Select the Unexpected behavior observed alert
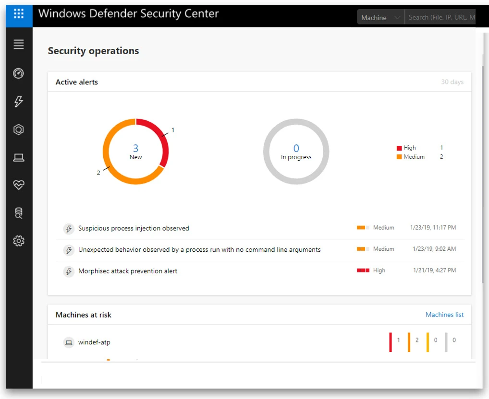Image resolution: width=489 pixels, height=399 pixels. point(199,249)
